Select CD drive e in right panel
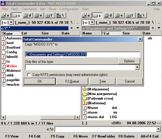 pos(119,15)
